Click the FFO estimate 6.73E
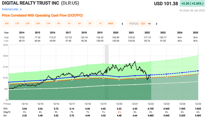Screen dimensions: 206x118 (151, 109)
